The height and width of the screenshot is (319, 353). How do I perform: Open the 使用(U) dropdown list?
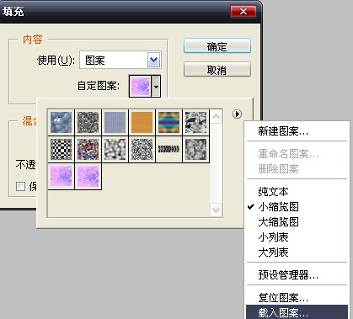[x=153, y=60]
